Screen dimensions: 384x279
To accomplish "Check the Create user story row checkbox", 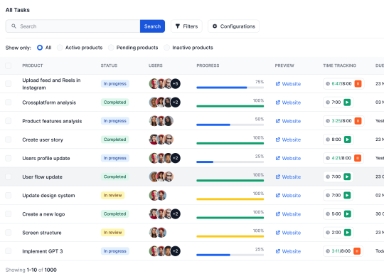I will tap(9, 139).
